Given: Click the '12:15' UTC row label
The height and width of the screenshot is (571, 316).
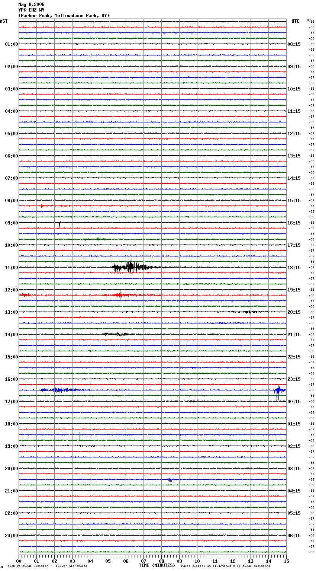Looking at the screenshot, I should pos(294,134).
